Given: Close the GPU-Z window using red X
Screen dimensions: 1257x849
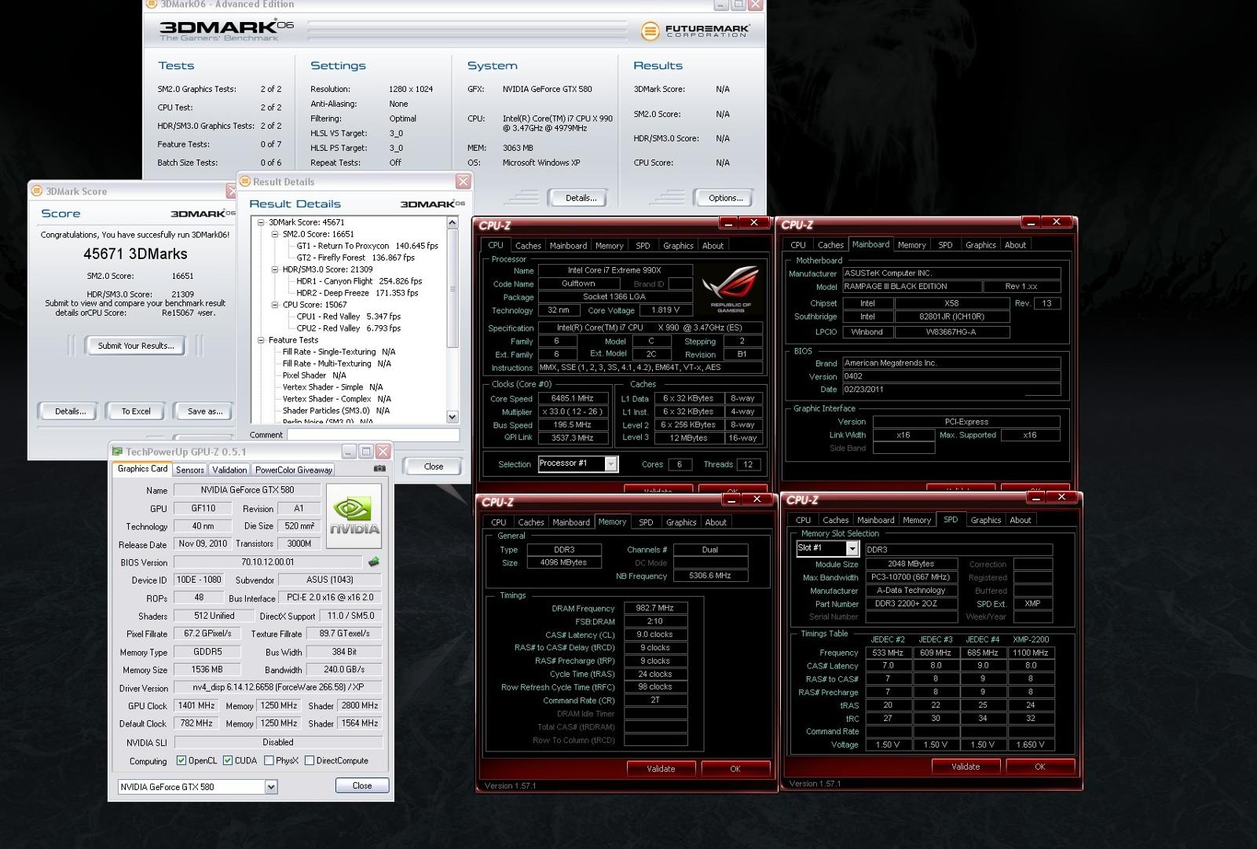Looking at the screenshot, I should coord(383,452).
